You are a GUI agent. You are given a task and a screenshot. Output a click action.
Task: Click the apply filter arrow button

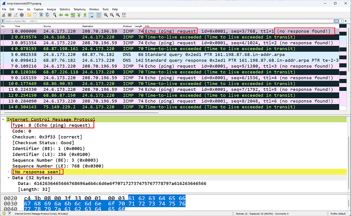(x=336, y=21)
